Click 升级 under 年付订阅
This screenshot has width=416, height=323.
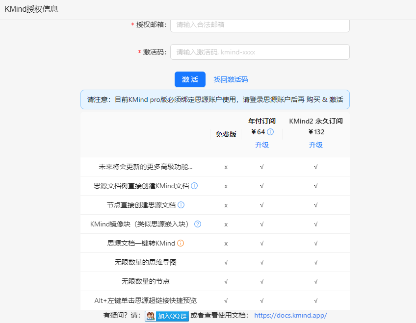click(x=262, y=145)
